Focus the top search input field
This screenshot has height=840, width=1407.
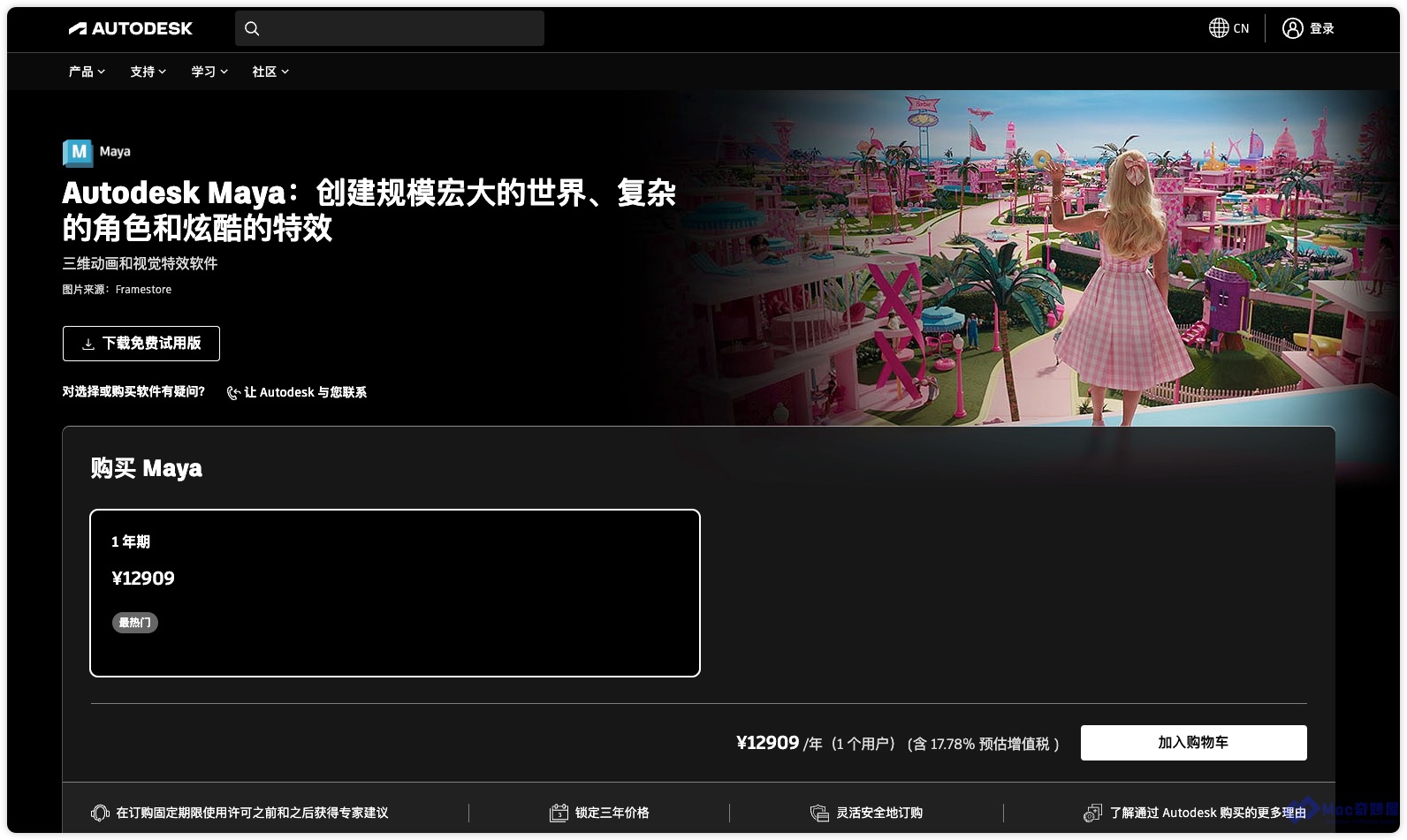click(390, 28)
